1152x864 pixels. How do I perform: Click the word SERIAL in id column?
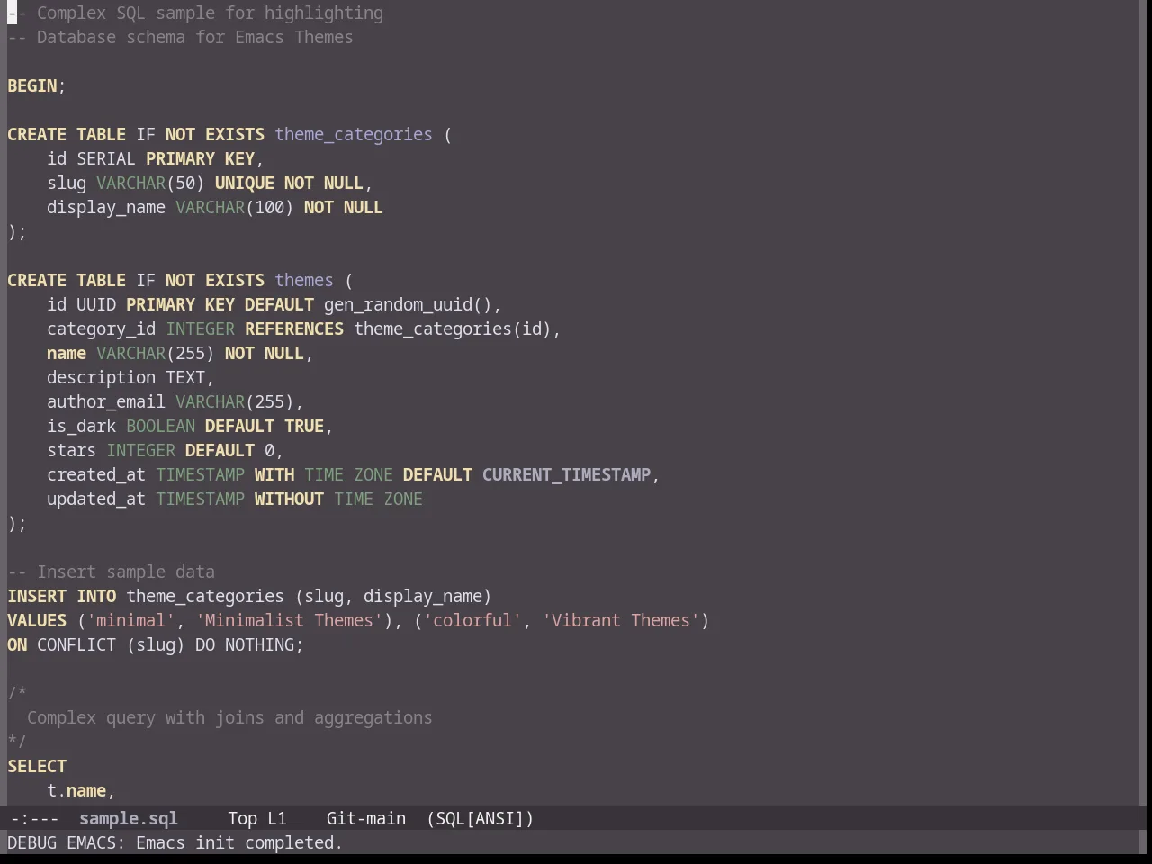106,158
